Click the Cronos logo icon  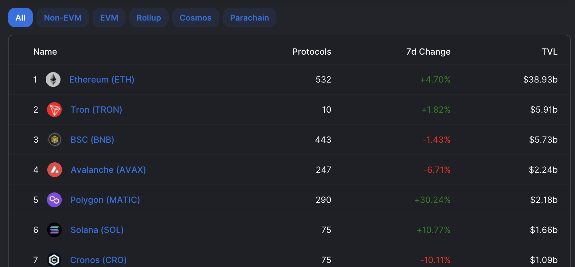coord(54,260)
